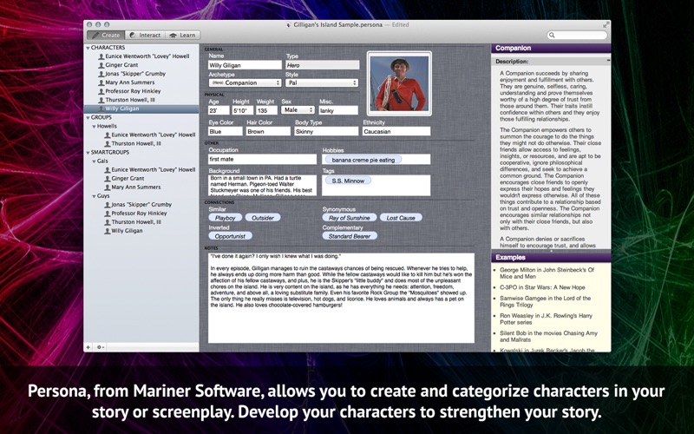This screenshot has height=434, width=694.
Task: Open the gear action menu
Action: pyautogui.click(x=101, y=346)
